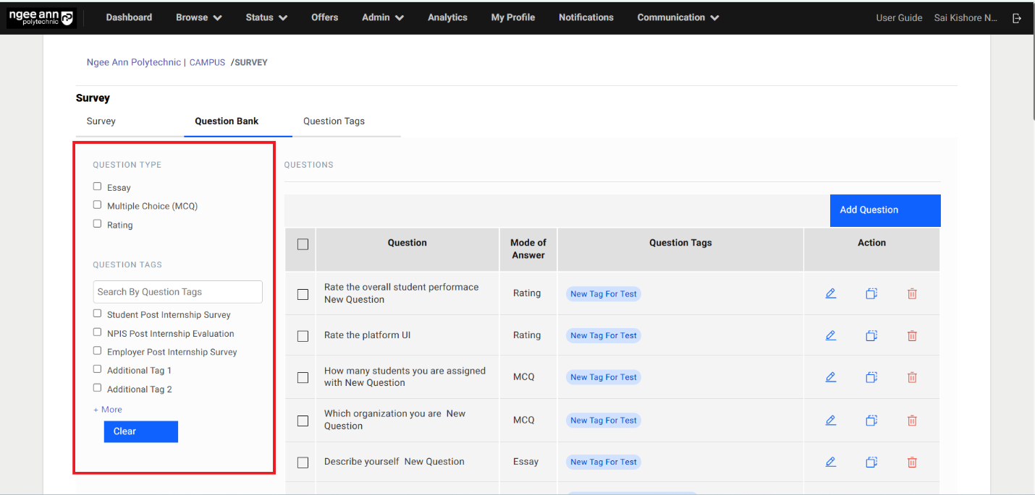Click the Ngee Ann Polytechnic logo
The image size is (1035, 495).
click(x=41, y=17)
